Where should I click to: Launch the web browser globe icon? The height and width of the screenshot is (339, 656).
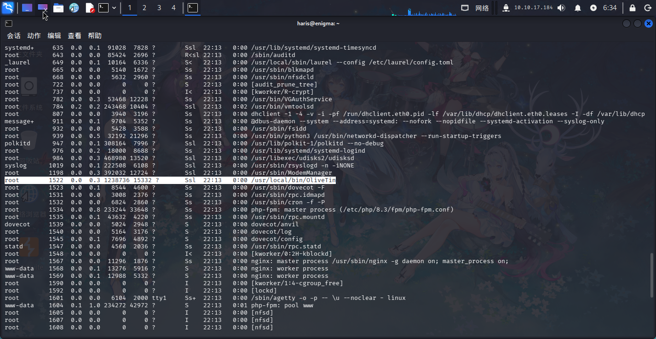[74, 8]
